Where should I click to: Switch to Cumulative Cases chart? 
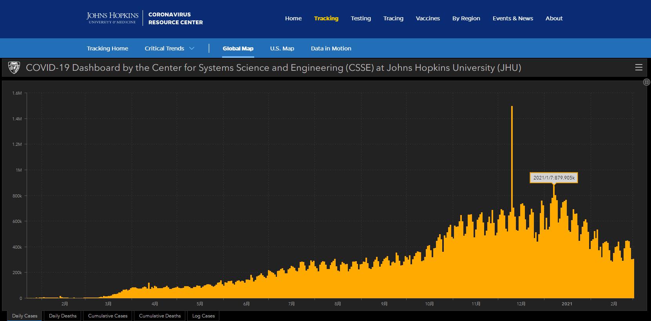coord(108,316)
